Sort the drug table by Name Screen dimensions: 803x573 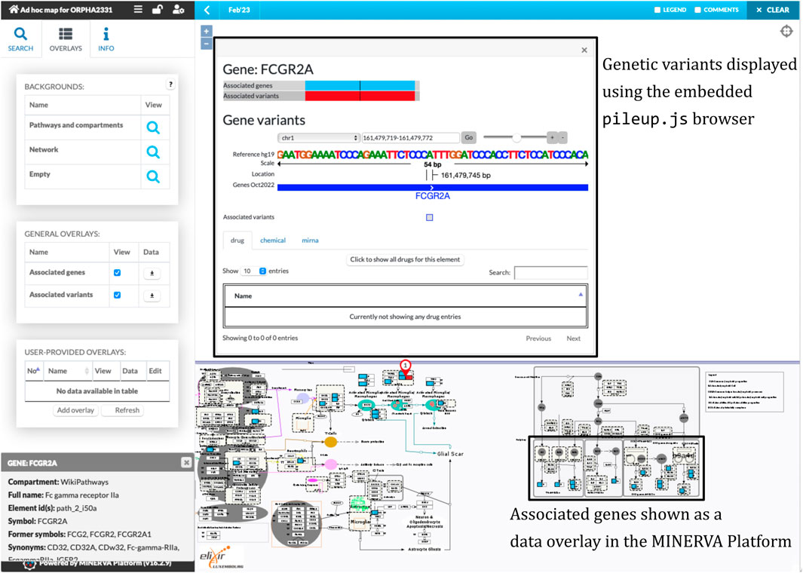(405, 296)
